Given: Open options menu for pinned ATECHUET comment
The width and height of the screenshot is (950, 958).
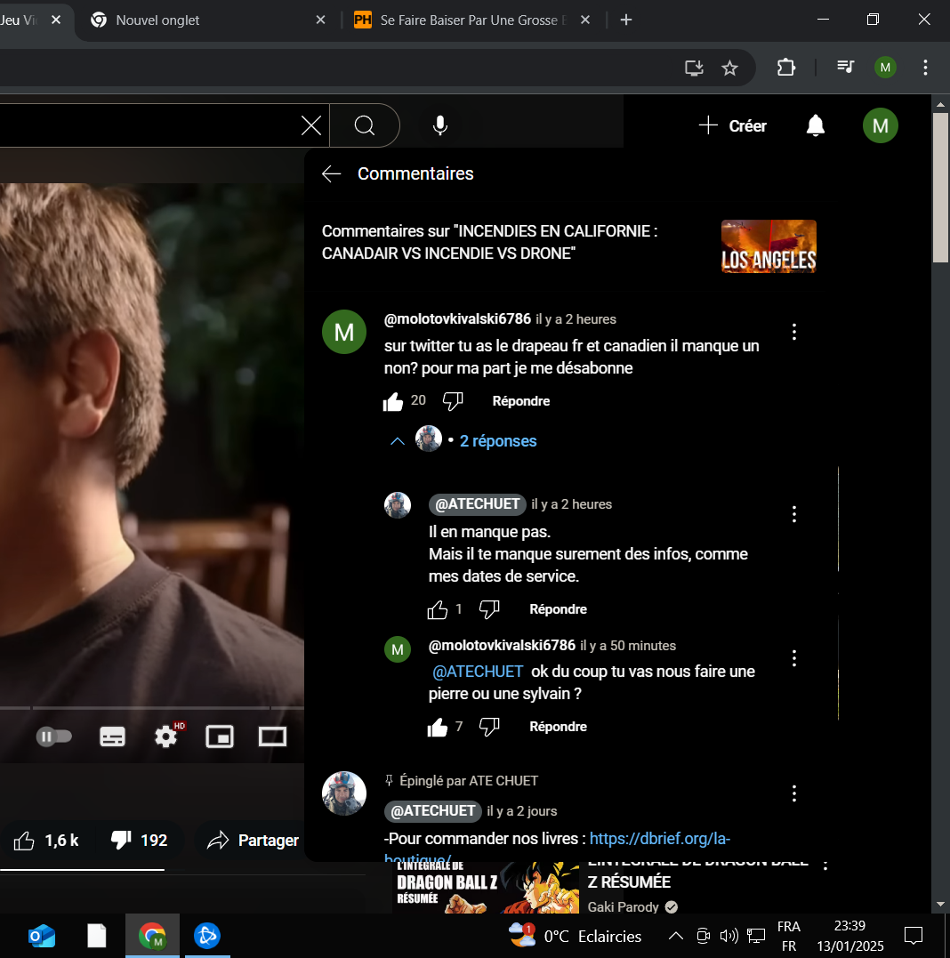Looking at the screenshot, I should click(794, 793).
